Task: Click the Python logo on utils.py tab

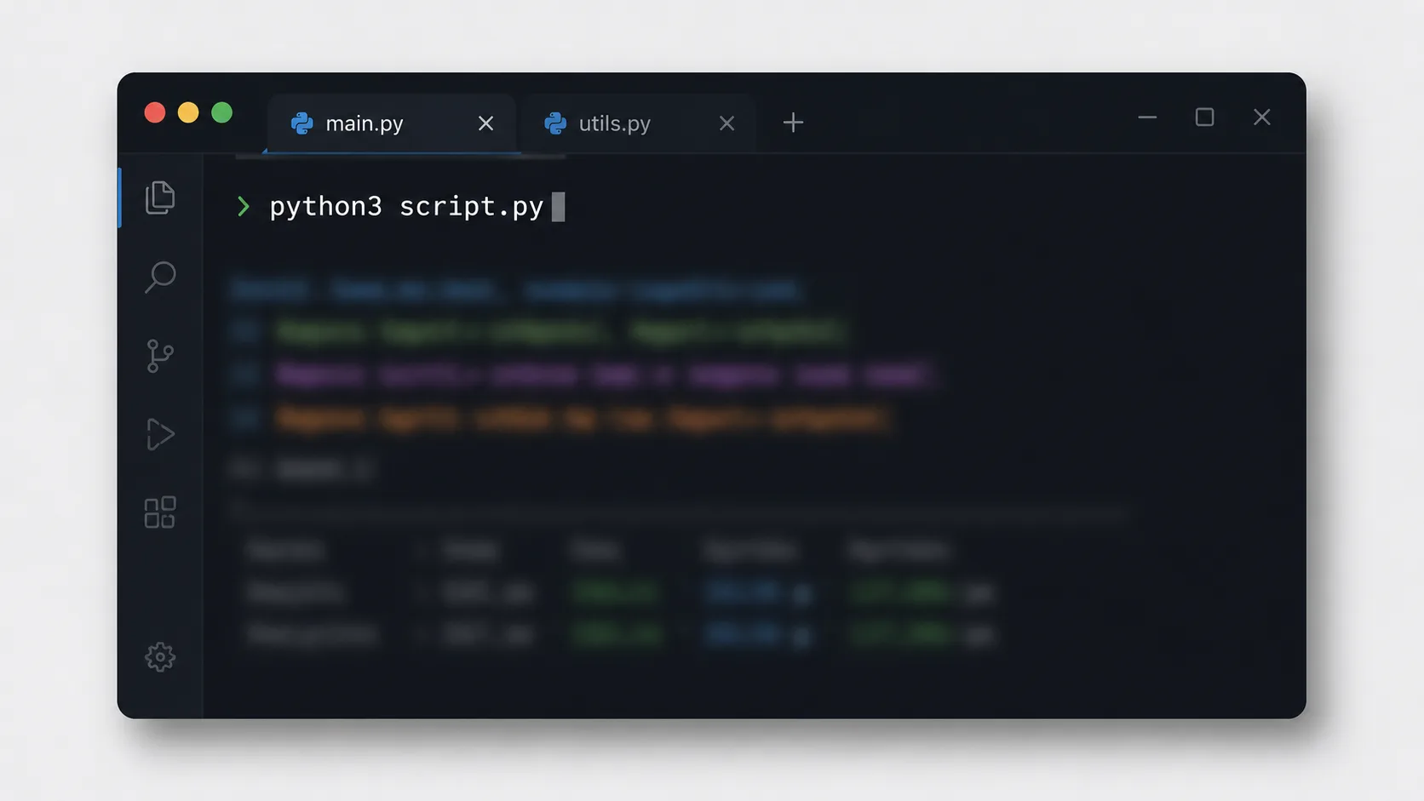Action: (555, 123)
